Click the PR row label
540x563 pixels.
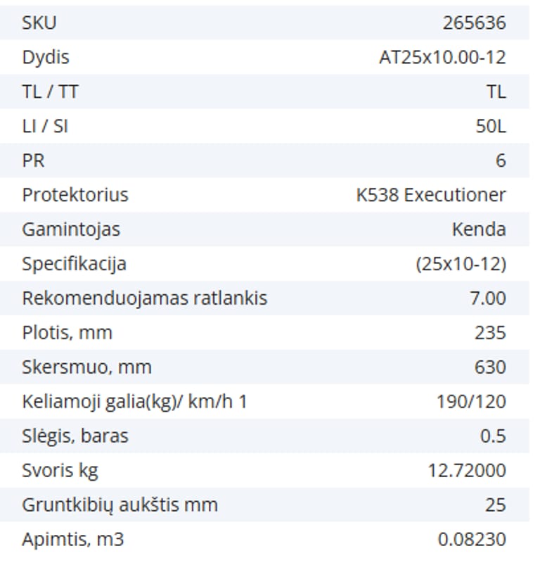pos(33,160)
